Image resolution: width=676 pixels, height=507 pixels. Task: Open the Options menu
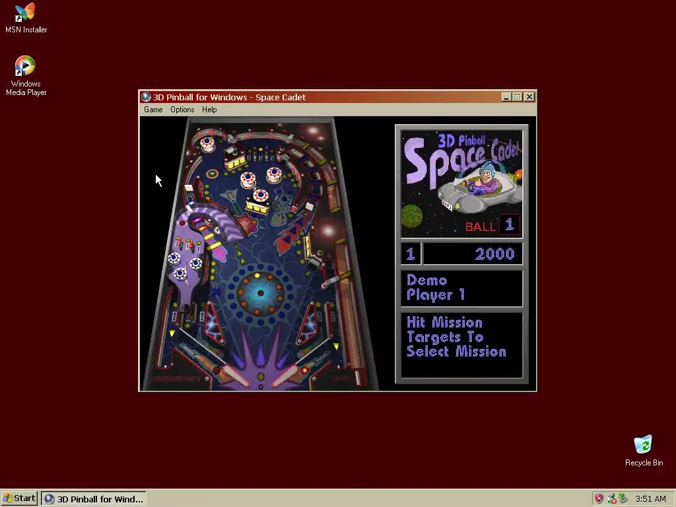coord(182,110)
